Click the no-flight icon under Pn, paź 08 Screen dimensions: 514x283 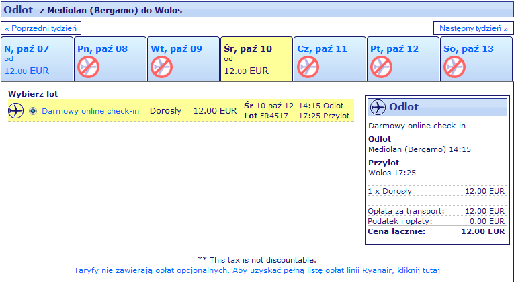coord(88,67)
